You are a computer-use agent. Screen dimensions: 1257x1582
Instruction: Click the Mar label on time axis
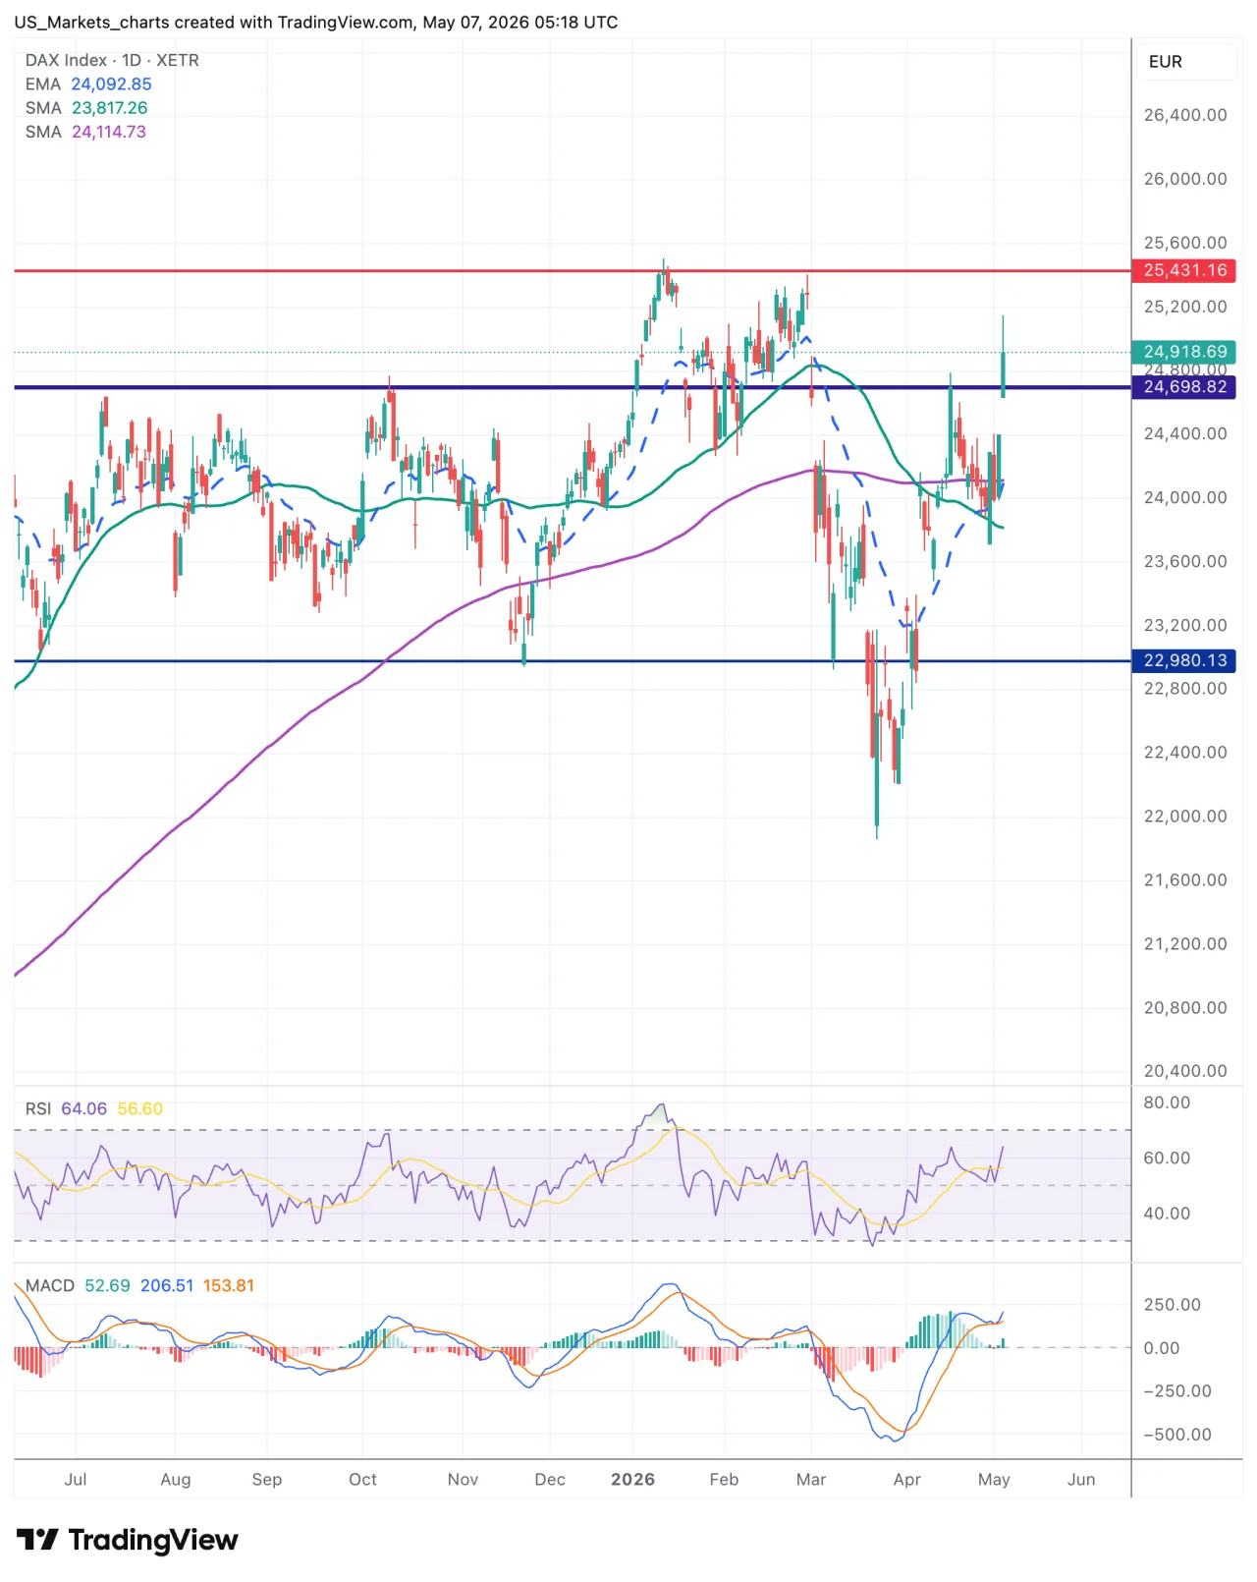click(811, 1480)
